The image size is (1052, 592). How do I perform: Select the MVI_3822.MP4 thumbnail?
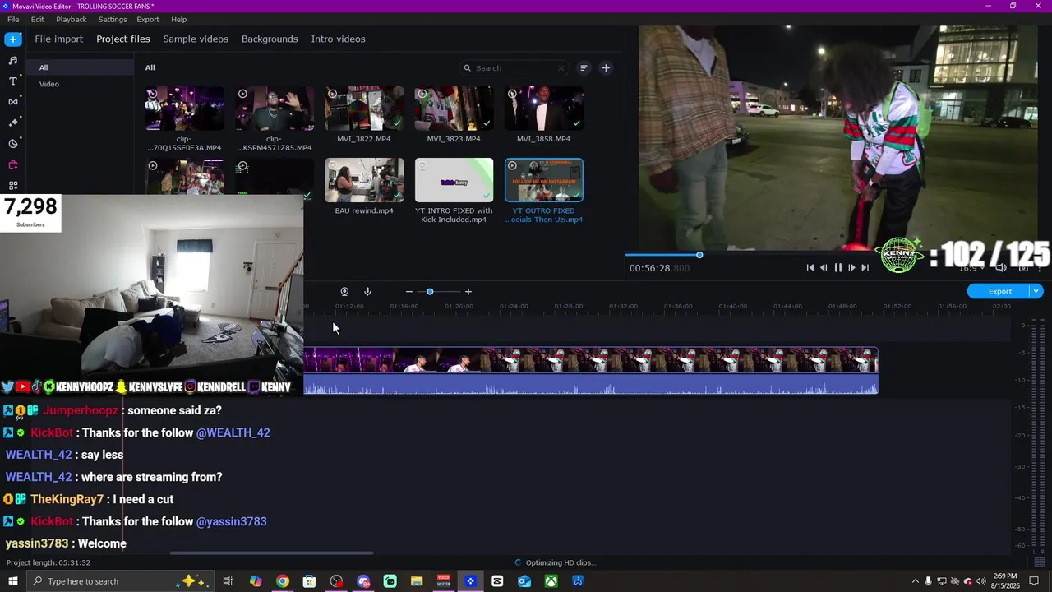pyautogui.click(x=364, y=109)
